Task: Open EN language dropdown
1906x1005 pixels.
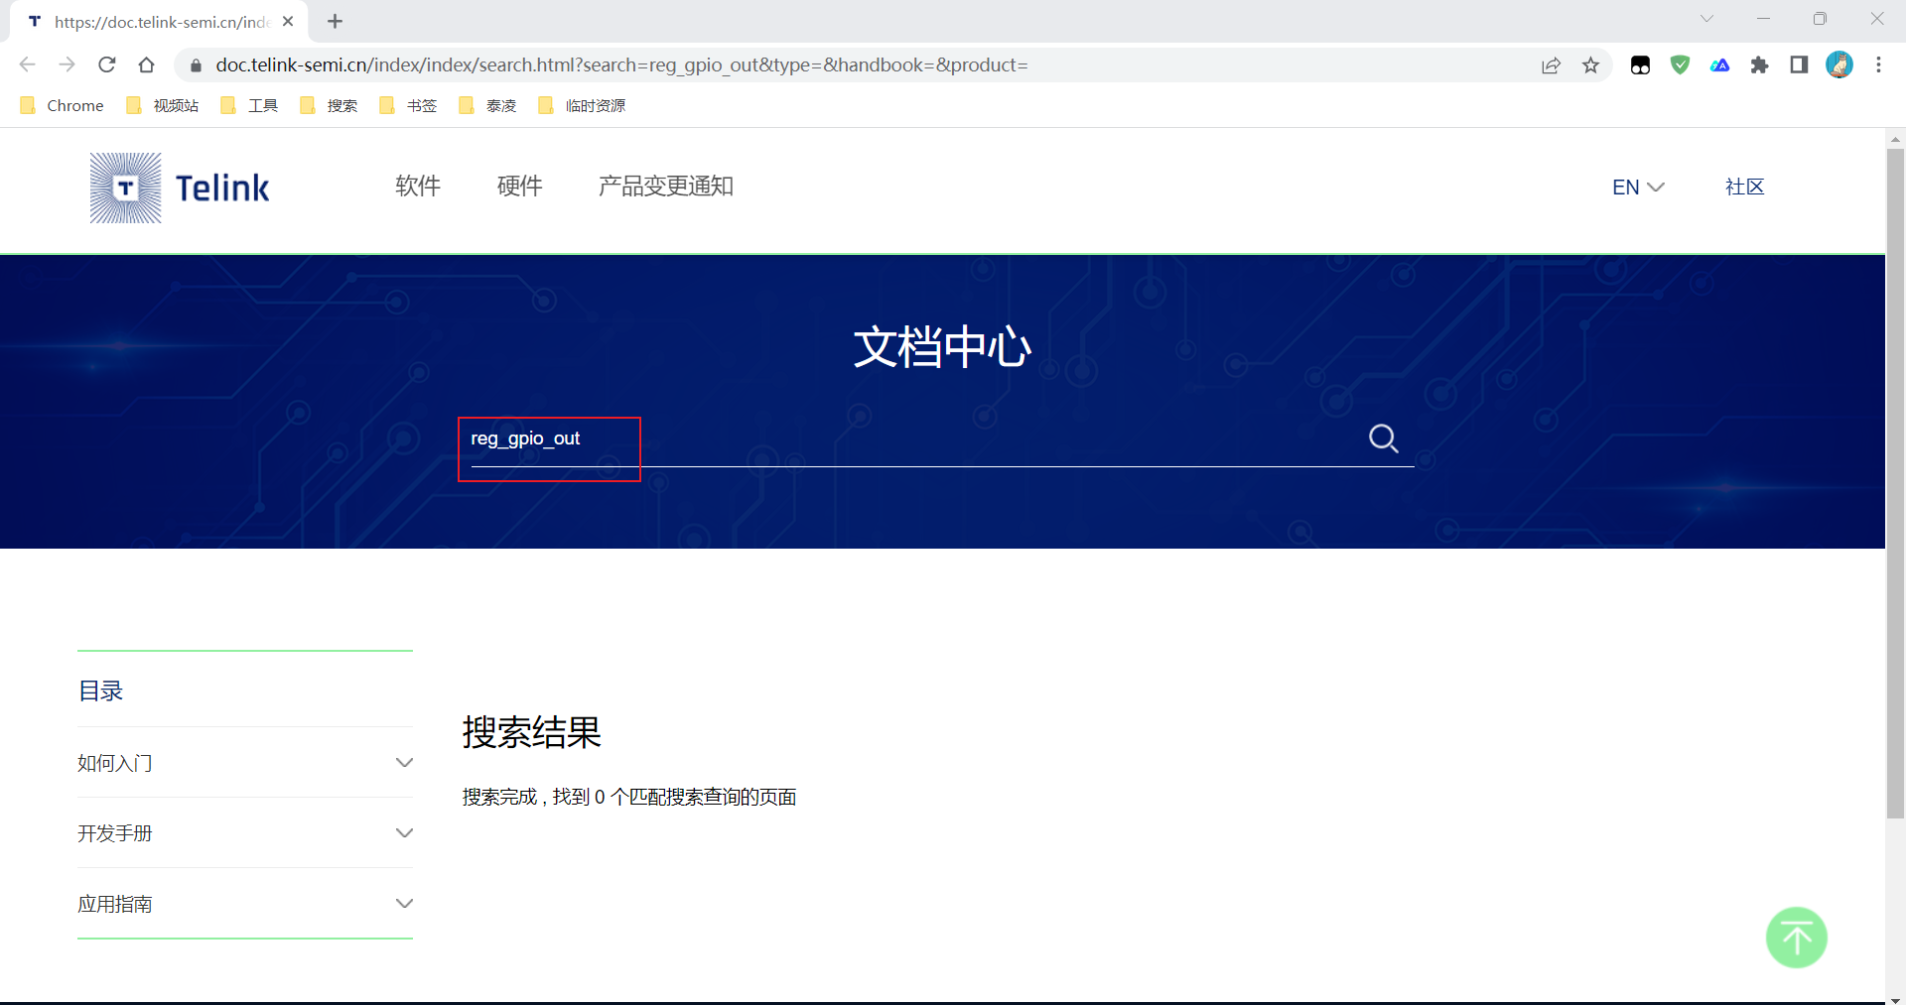Action: click(1638, 188)
